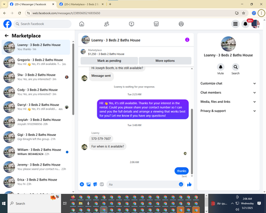266x213 pixels.
Task: Open Jeremy - 3 Beds 2 Baths House chat
Action: pos(36,167)
